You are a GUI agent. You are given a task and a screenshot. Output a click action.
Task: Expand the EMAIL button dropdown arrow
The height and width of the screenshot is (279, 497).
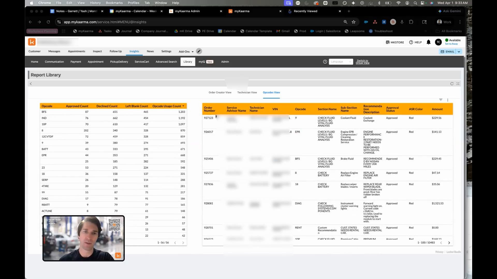(x=459, y=52)
